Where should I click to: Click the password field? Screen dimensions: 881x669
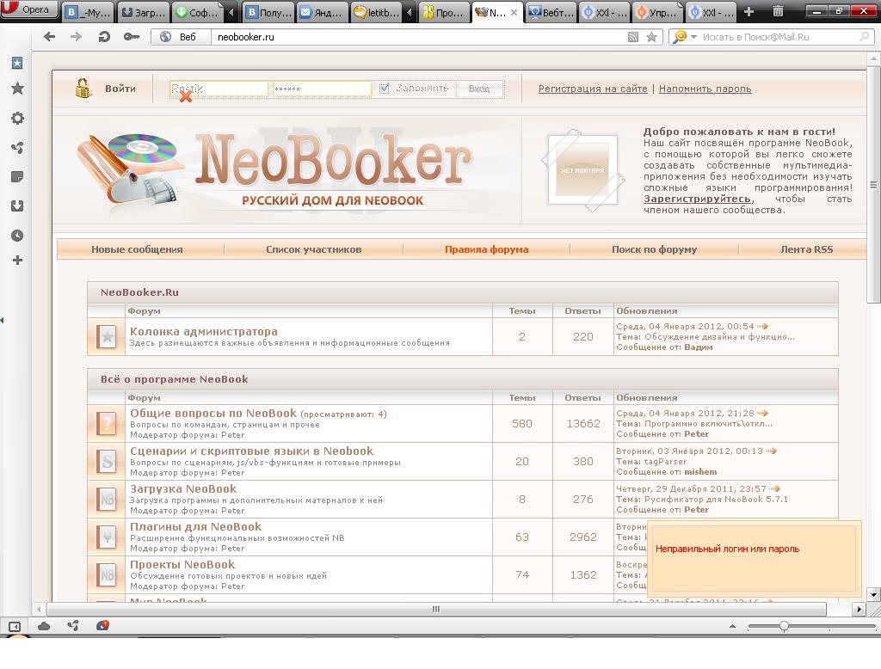322,89
